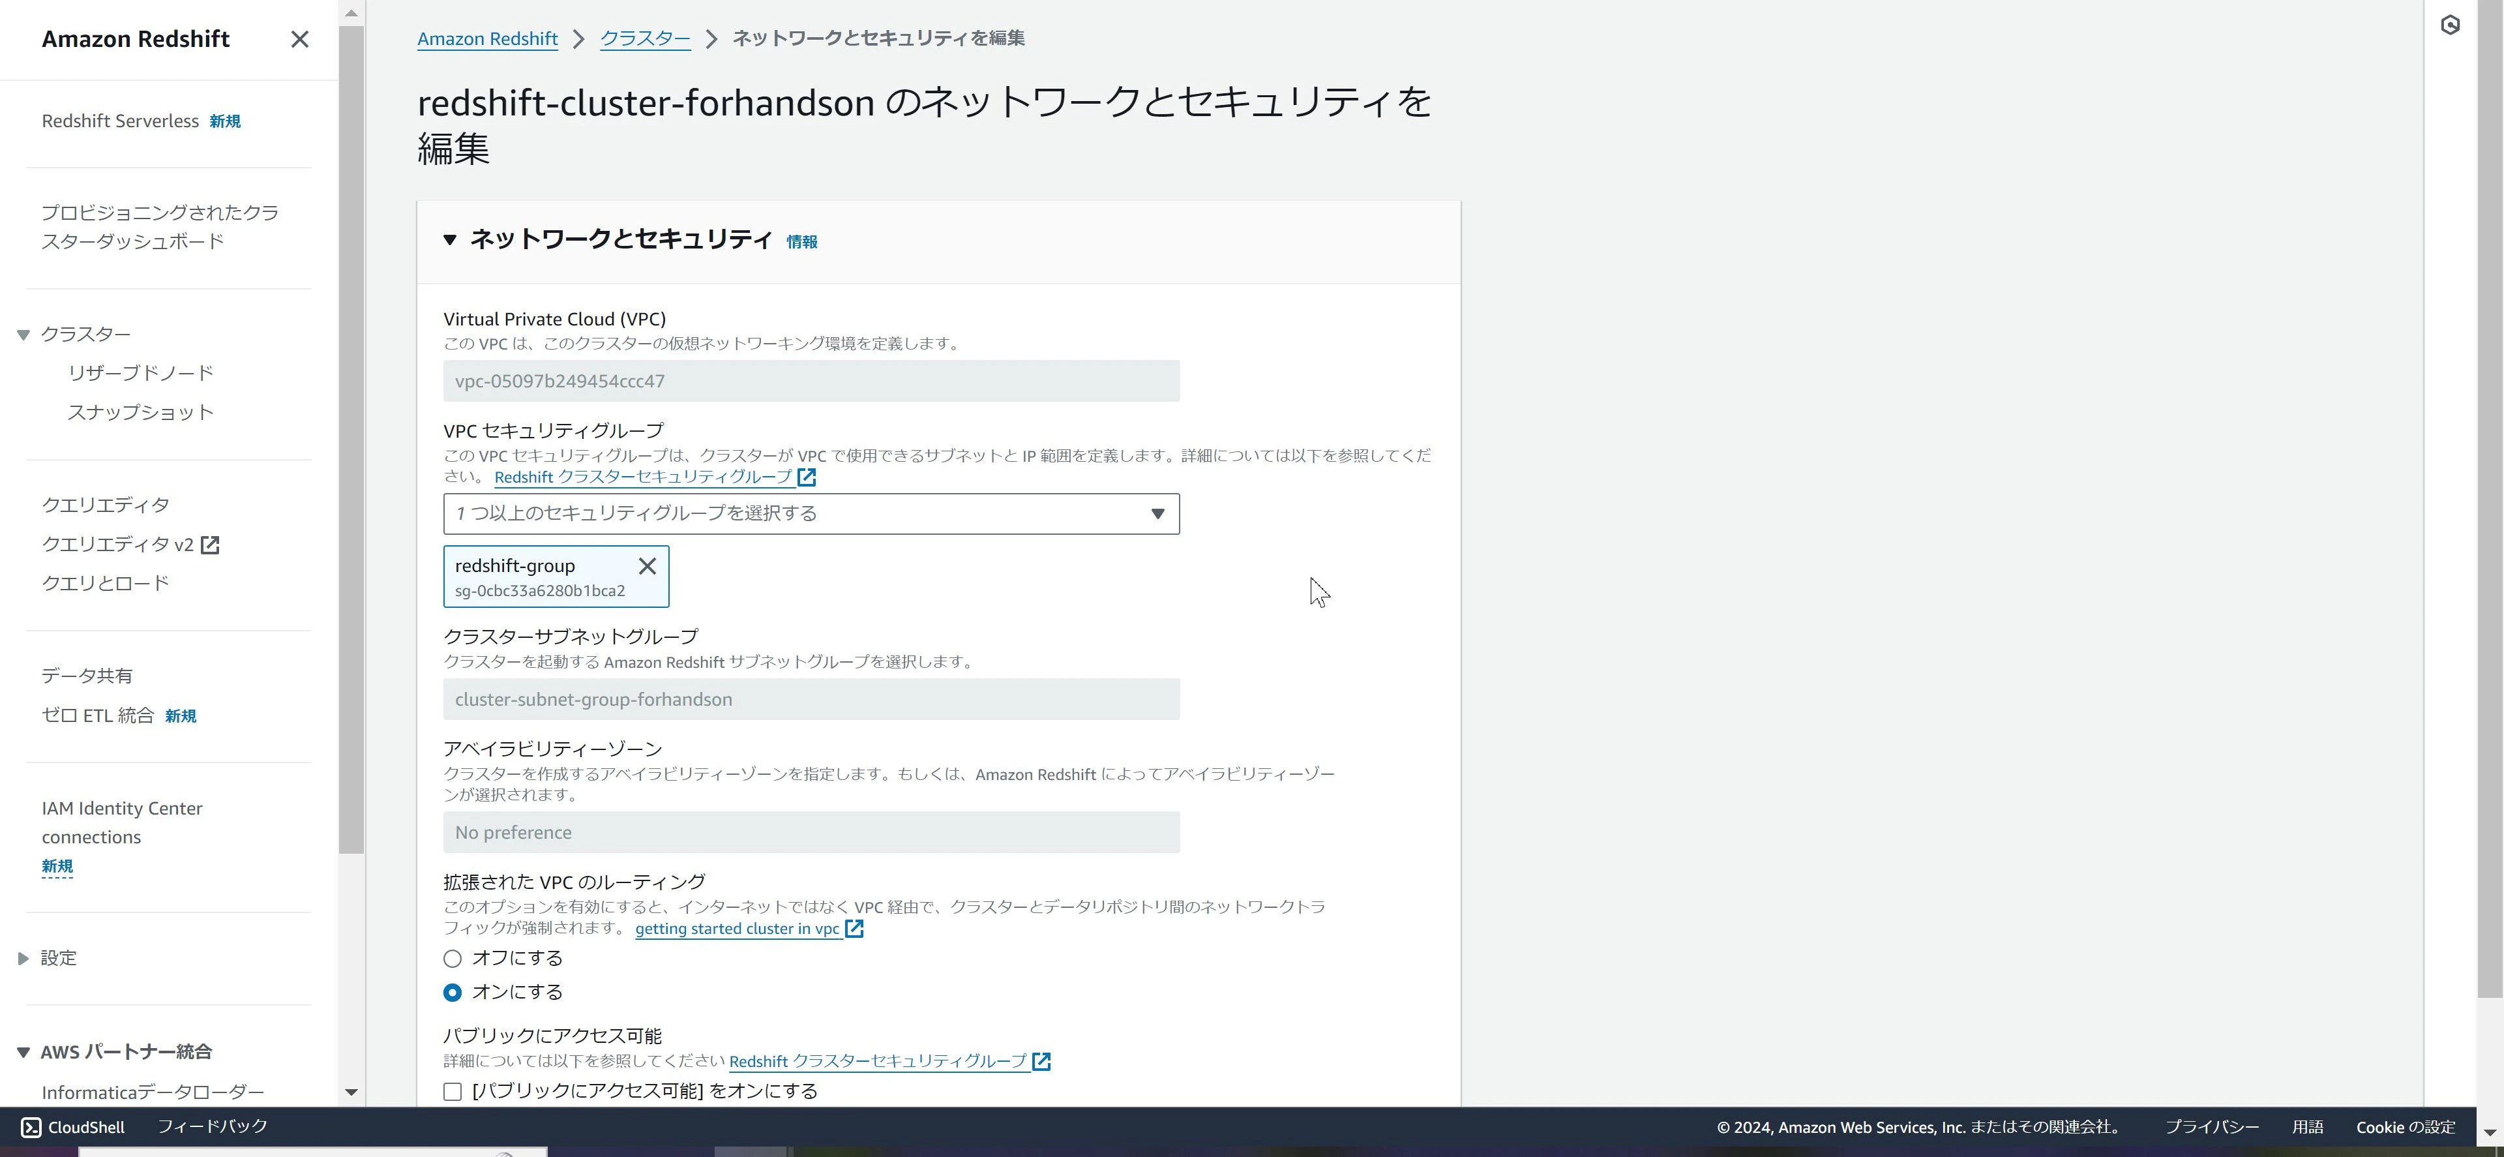The image size is (2504, 1157).
Task: Click クラスター breadcrumb link
Action: (646, 39)
